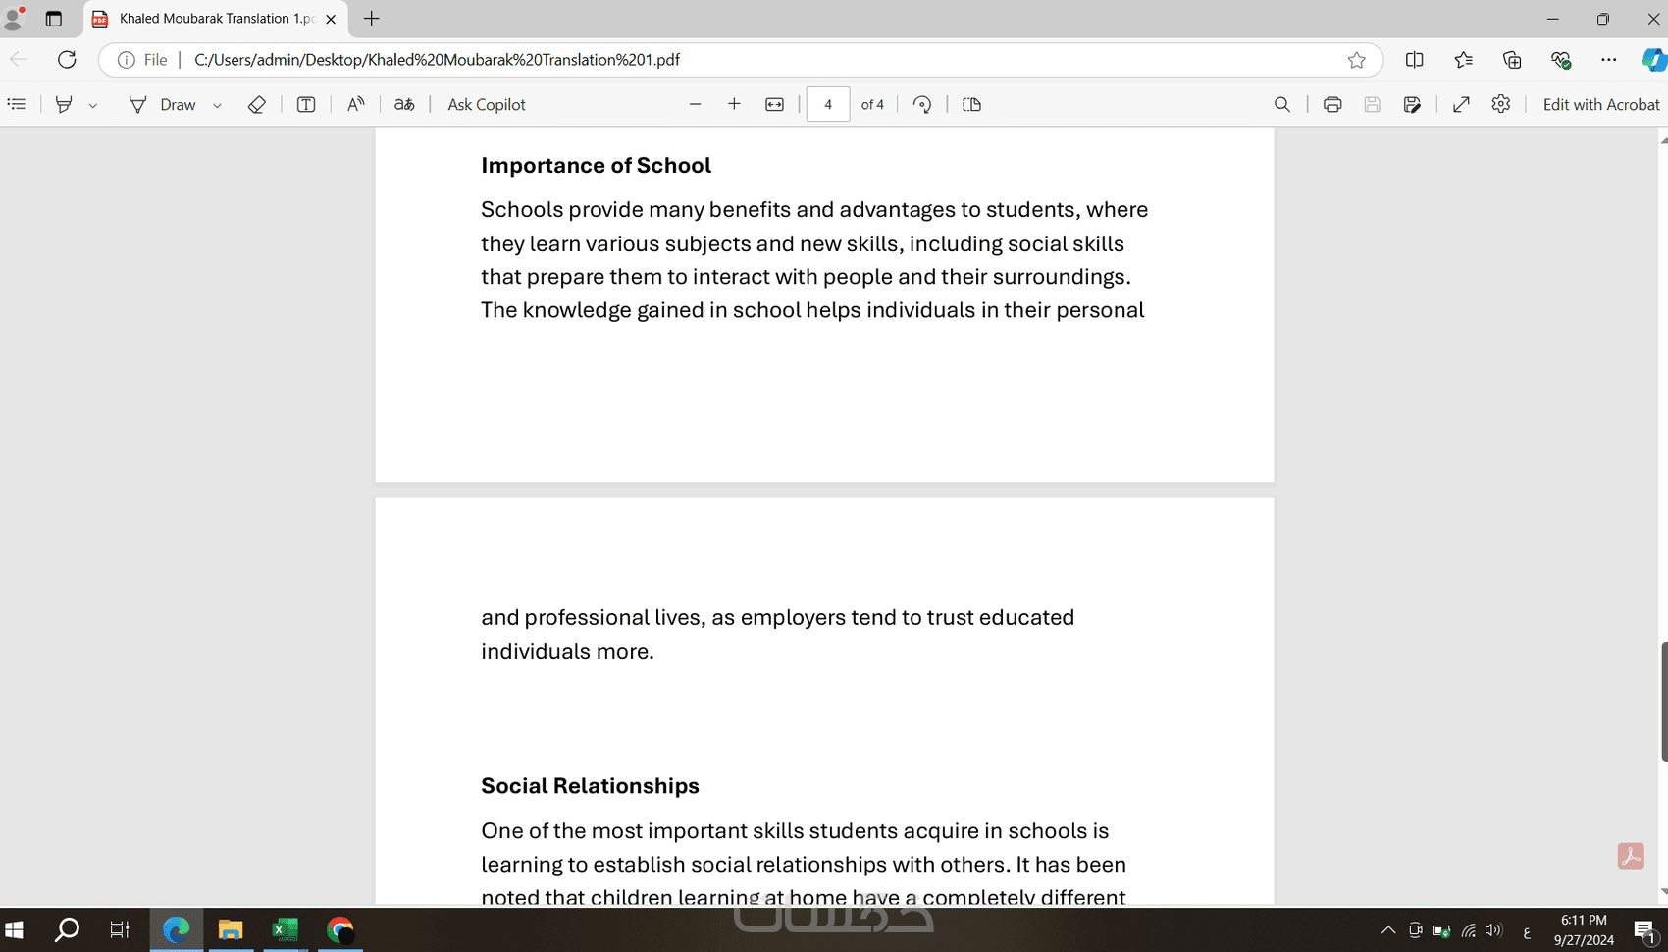Open the Favorites list

pos(1463,60)
